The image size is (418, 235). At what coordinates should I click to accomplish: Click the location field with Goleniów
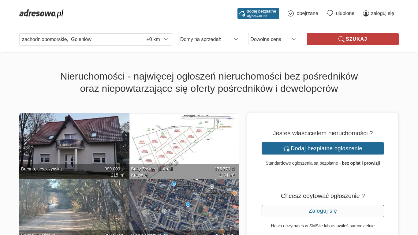click(80, 39)
